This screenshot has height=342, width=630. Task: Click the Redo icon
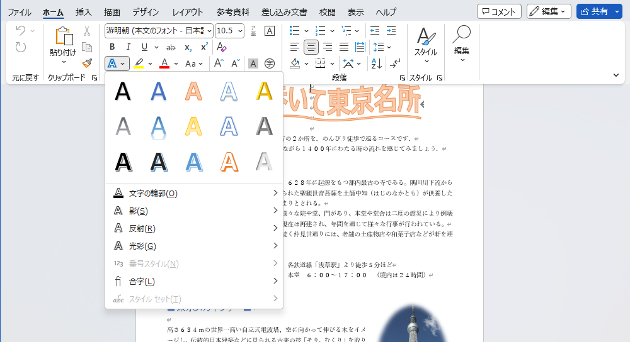tap(21, 47)
